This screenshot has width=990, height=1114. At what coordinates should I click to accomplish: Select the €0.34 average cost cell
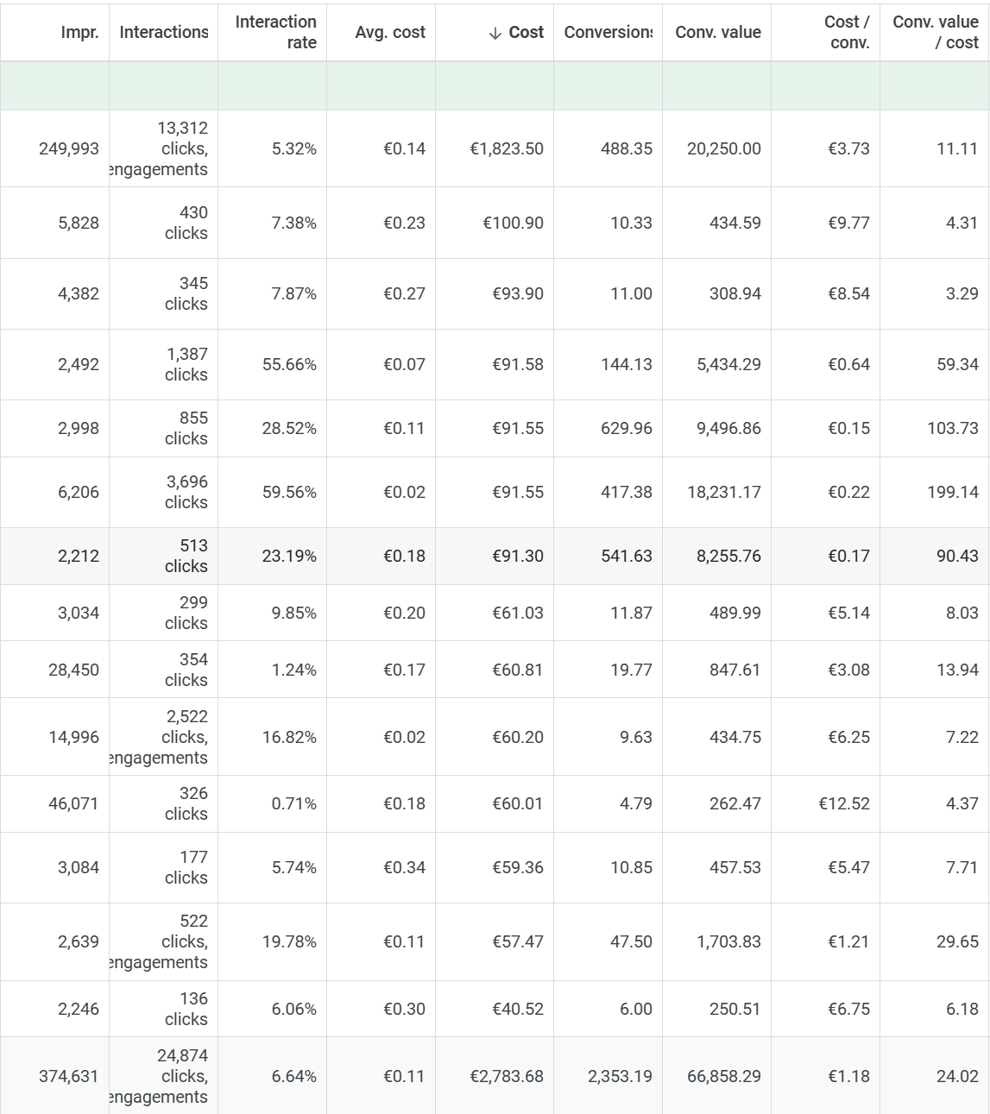pos(404,867)
